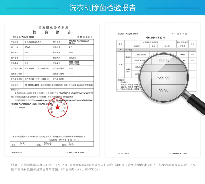Click the 4.3 clause cell
The width and height of the screenshot is (205, 184).
point(121,65)
